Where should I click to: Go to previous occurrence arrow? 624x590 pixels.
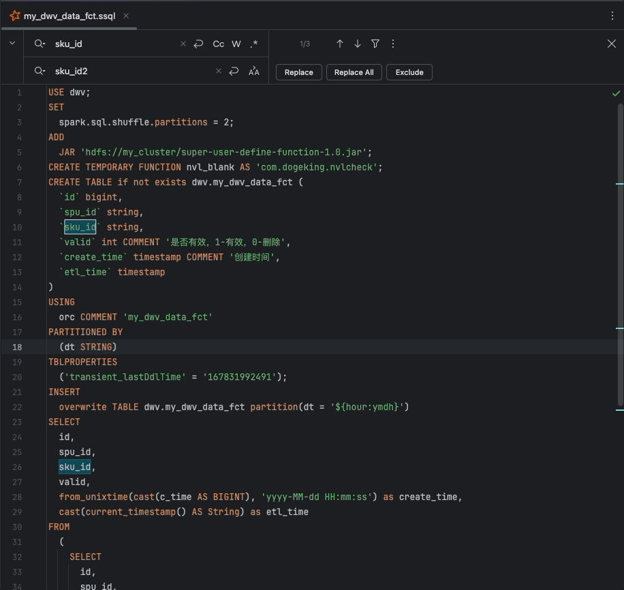coord(340,44)
